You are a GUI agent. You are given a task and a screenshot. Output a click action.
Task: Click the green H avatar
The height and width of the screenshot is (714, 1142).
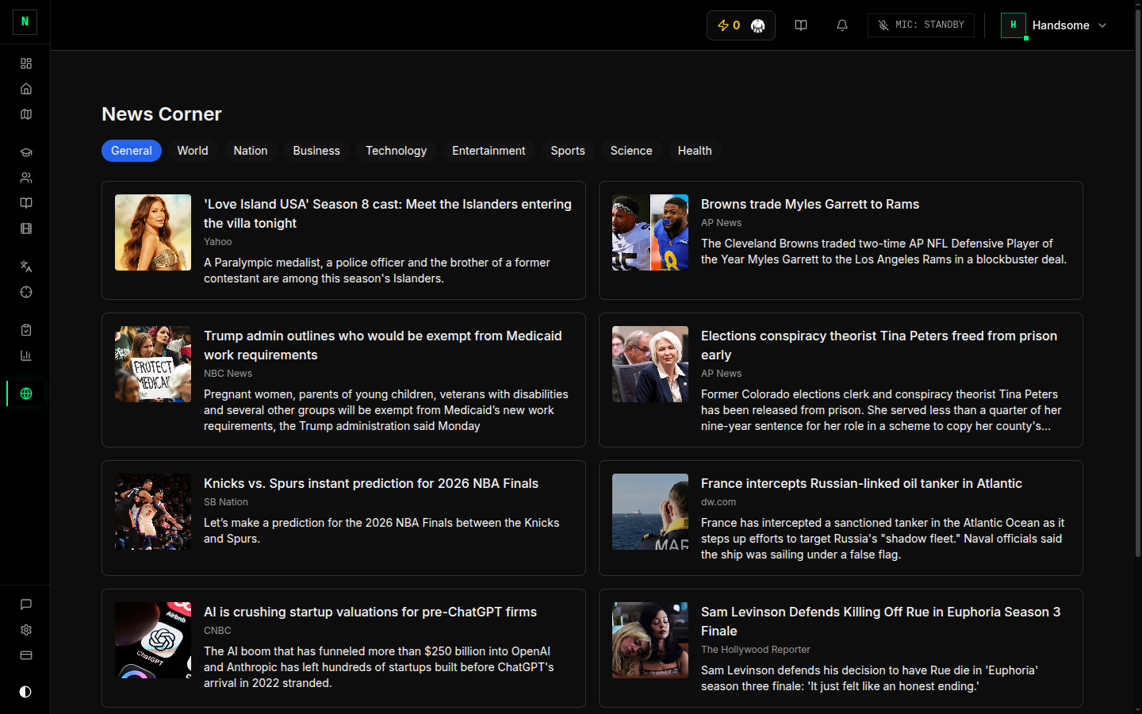[x=1013, y=25]
